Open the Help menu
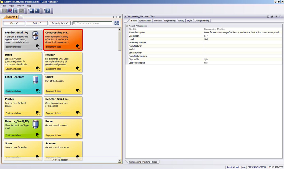The width and height of the screenshot is (284, 169). pos(29,6)
